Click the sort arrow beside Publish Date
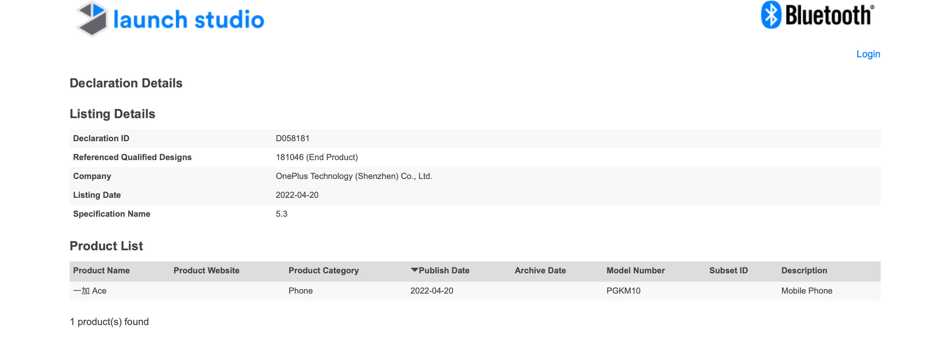 [414, 270]
